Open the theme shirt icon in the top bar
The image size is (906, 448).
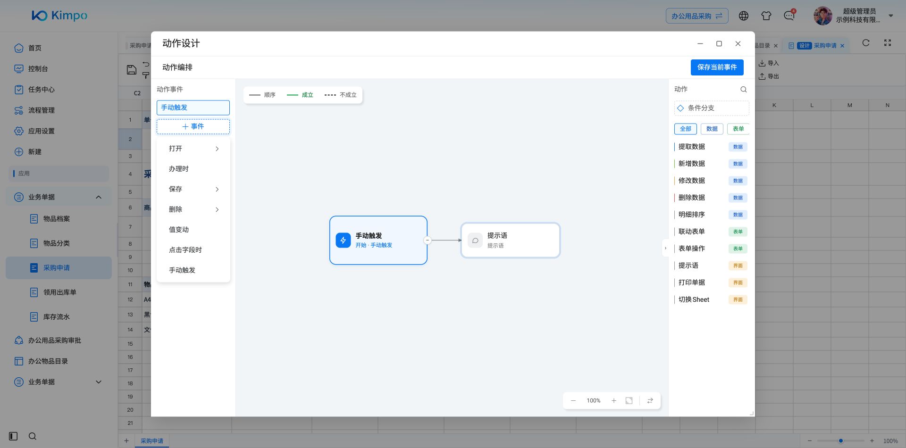tap(766, 16)
